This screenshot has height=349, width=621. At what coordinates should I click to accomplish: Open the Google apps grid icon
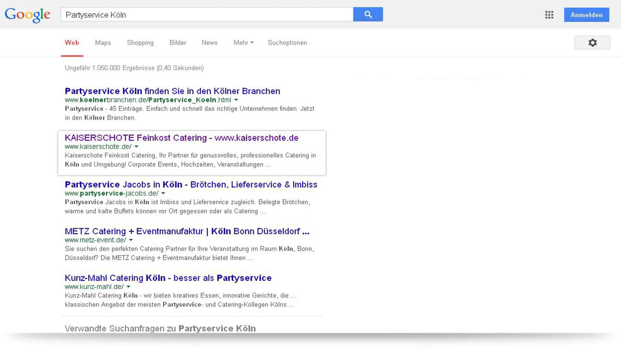(x=549, y=15)
